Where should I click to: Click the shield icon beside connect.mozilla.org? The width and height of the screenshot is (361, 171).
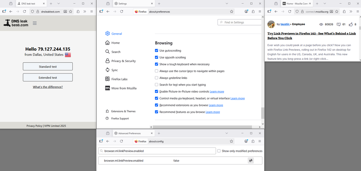coord(292,12)
